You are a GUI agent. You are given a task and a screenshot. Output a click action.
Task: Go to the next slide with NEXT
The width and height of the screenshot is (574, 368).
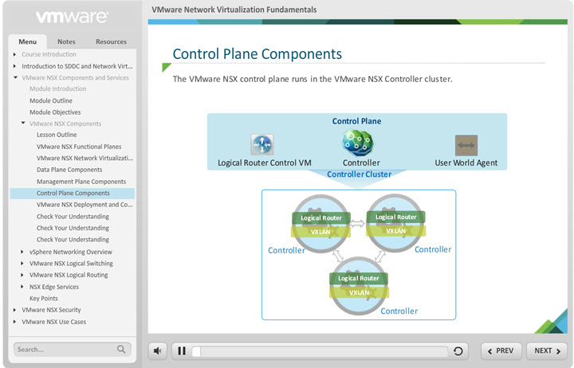coord(547,350)
